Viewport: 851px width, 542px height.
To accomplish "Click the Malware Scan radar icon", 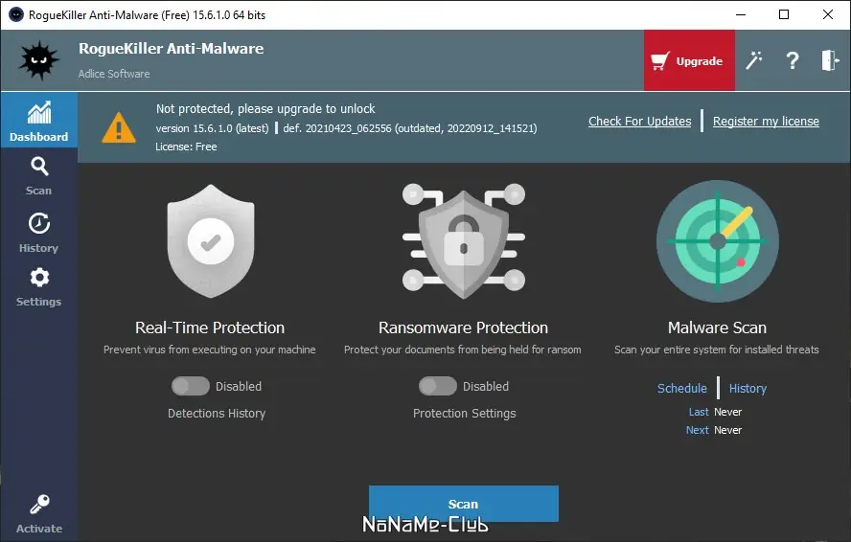I will point(717,240).
